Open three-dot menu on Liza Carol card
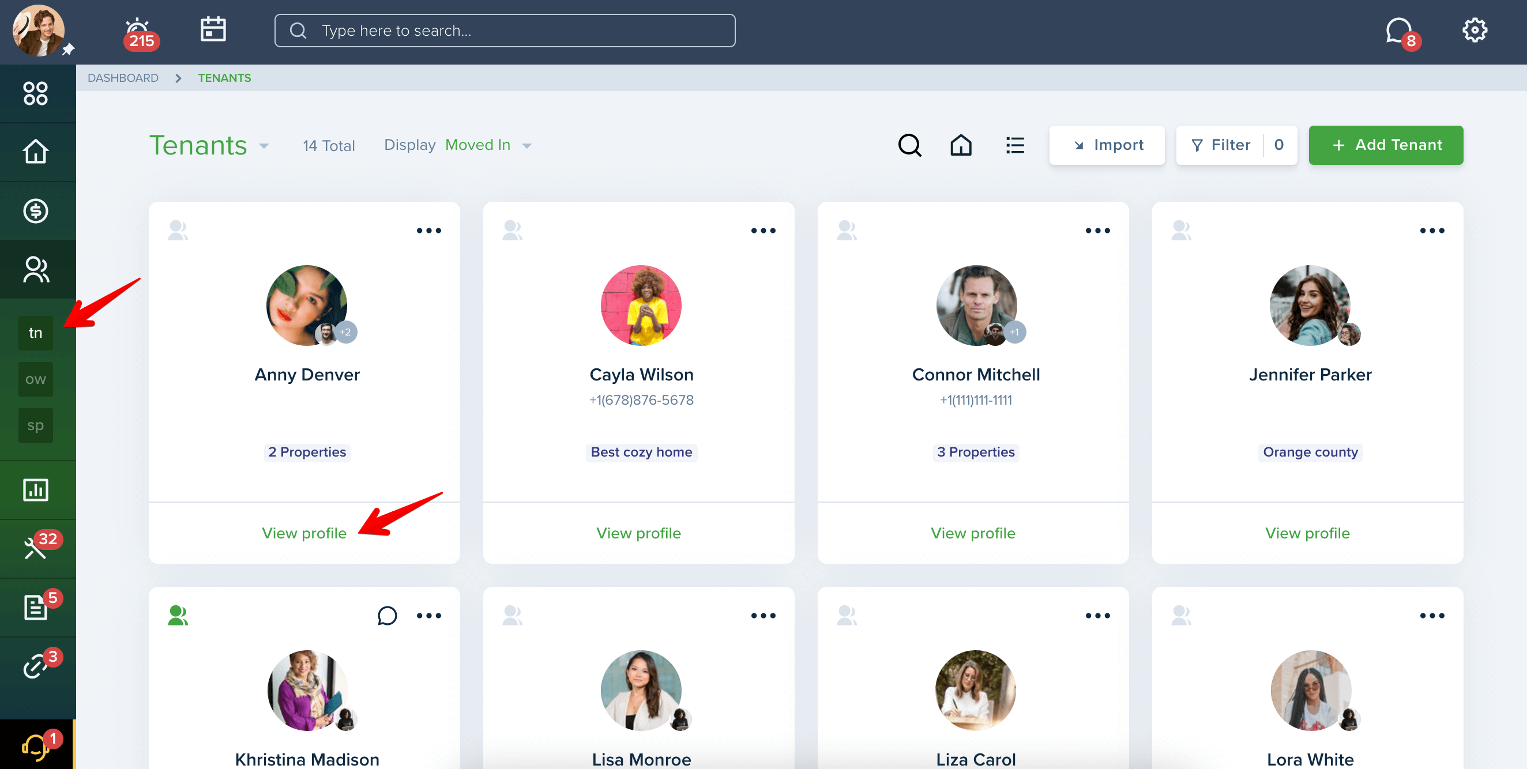 (x=1097, y=616)
